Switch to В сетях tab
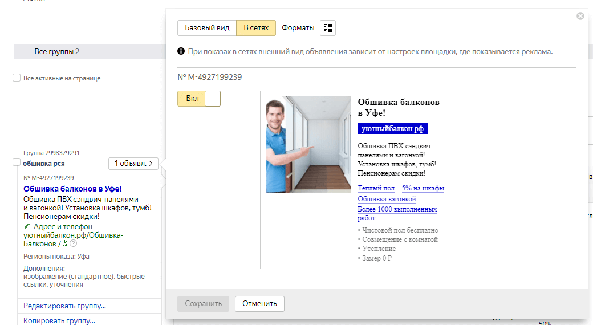 click(x=256, y=27)
